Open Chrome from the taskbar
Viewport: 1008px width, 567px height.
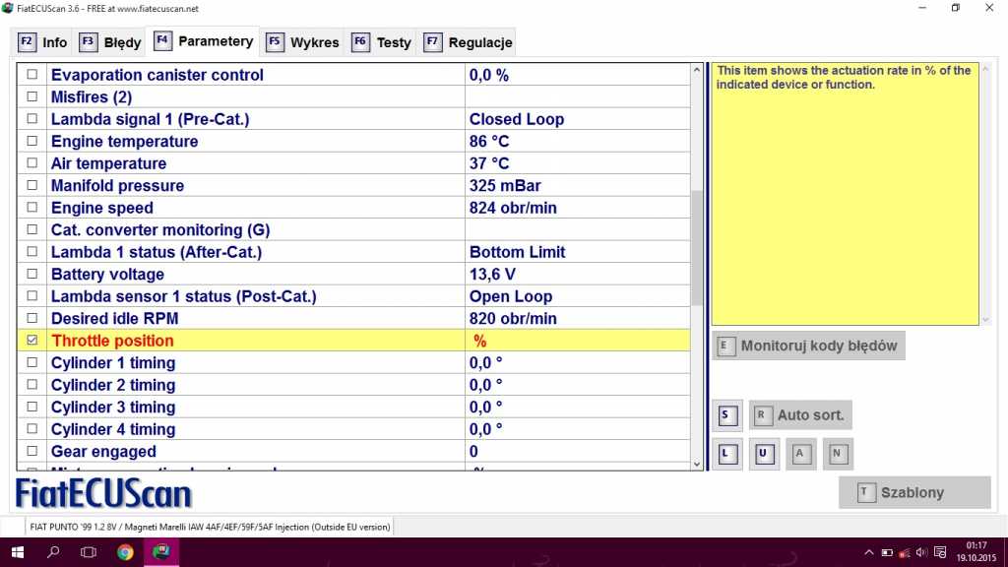pyautogui.click(x=125, y=552)
